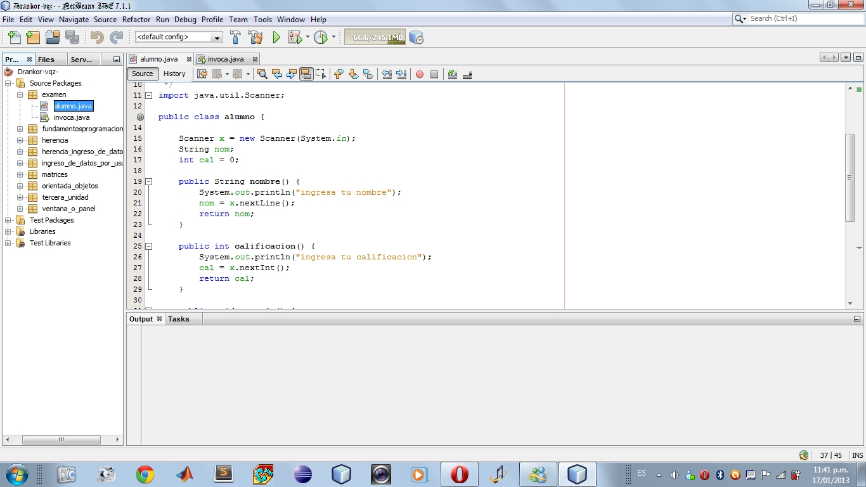The width and height of the screenshot is (866, 487).
Task: Click the Save All icon
Action: 74,37
